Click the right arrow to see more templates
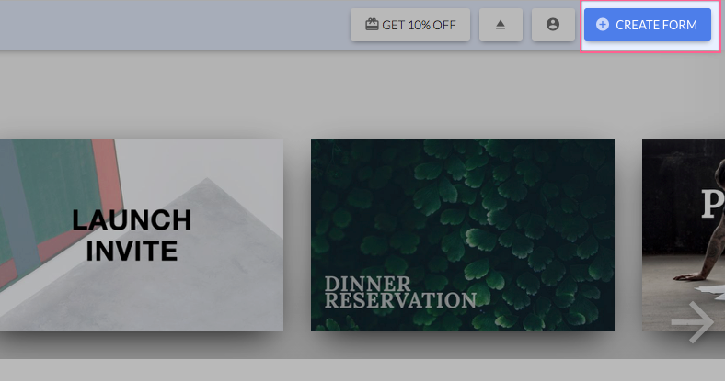 (693, 322)
